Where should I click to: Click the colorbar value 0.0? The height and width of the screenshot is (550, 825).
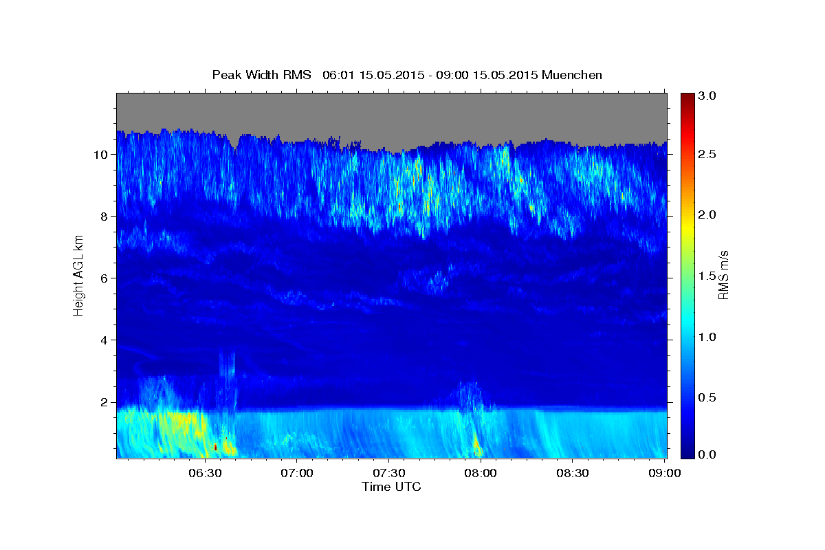coord(707,454)
